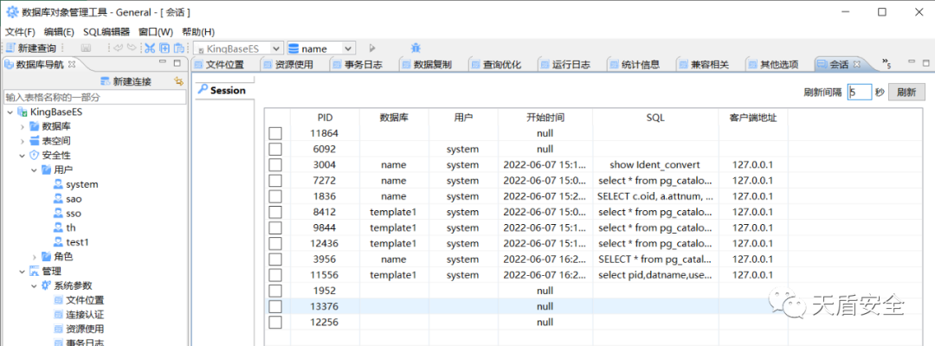The height and width of the screenshot is (346, 935).
Task: Click the save disk icon in toolbar
Action: click(87, 48)
